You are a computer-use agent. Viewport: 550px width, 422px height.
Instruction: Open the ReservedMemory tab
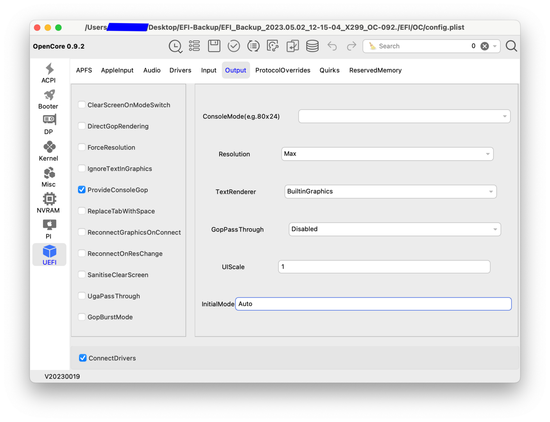pos(376,70)
